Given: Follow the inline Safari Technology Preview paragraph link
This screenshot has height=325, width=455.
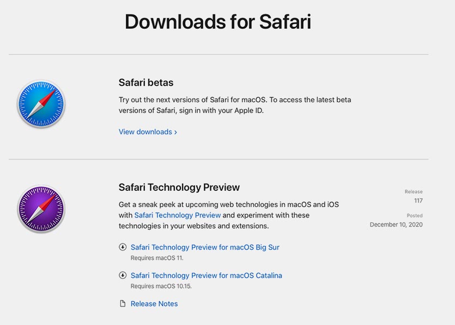Looking at the screenshot, I should 177,215.
